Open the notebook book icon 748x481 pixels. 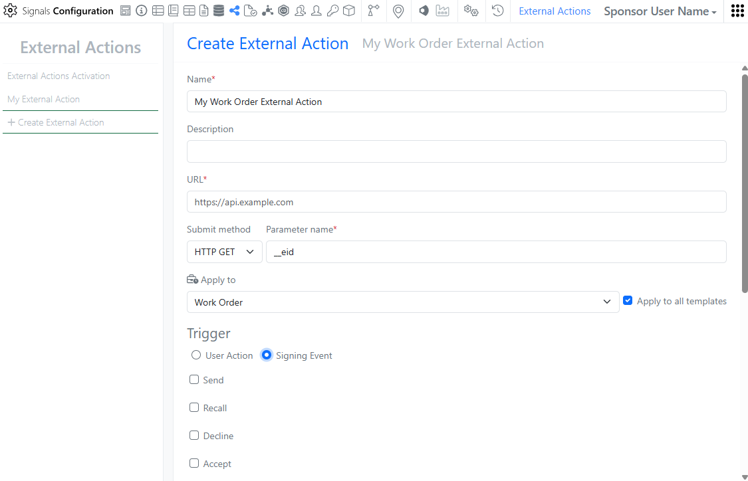click(173, 11)
